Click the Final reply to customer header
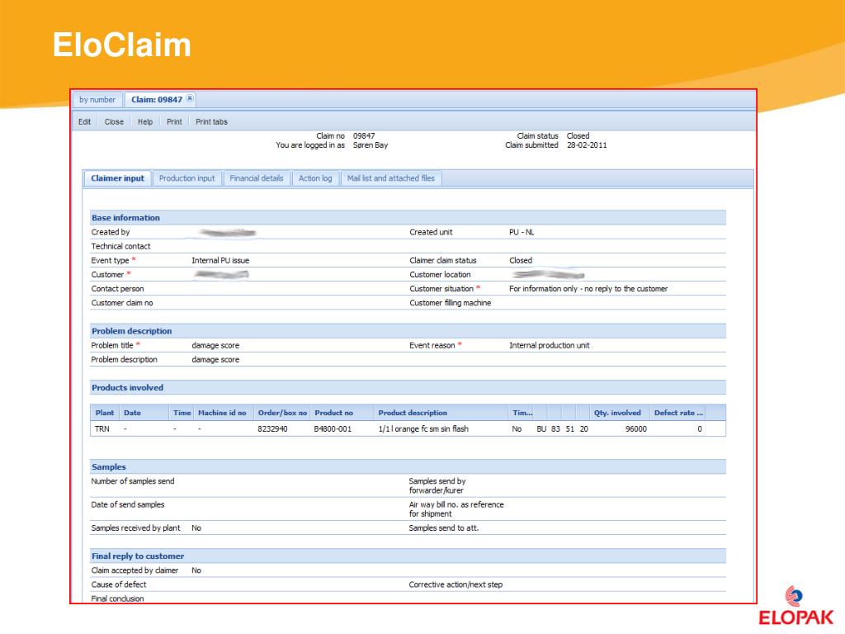 click(408, 556)
